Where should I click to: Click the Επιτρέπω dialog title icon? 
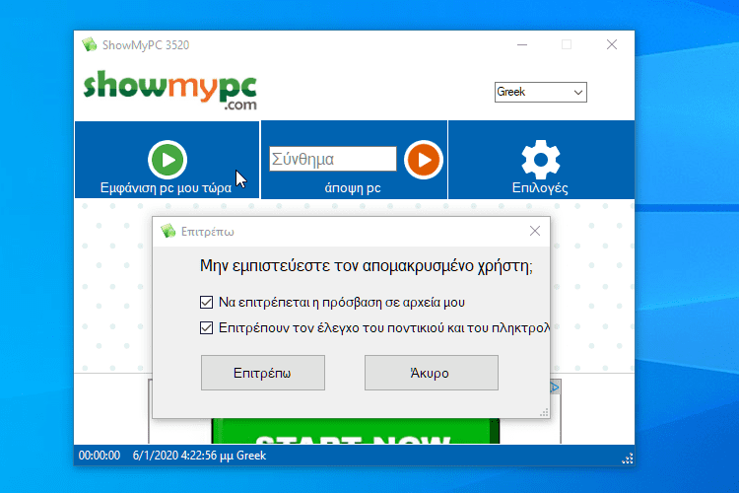[x=168, y=231]
